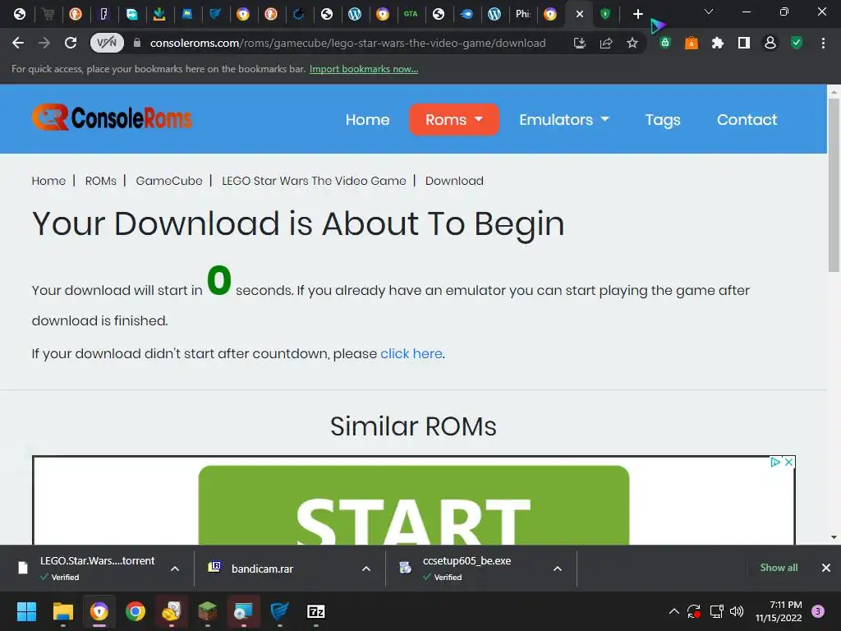The image size is (841, 631).
Task: Click Import bookmarks now link
Action: (x=364, y=69)
